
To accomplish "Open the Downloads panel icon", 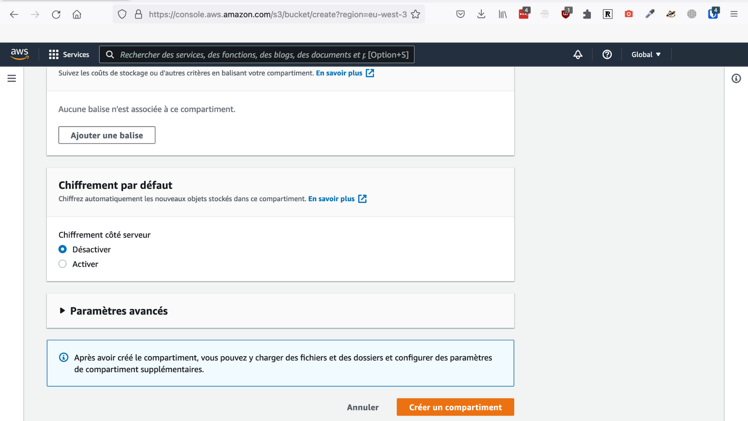I will [x=481, y=14].
